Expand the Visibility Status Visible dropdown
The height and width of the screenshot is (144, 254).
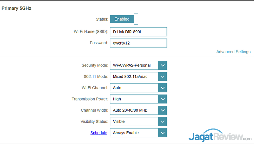pos(134,122)
